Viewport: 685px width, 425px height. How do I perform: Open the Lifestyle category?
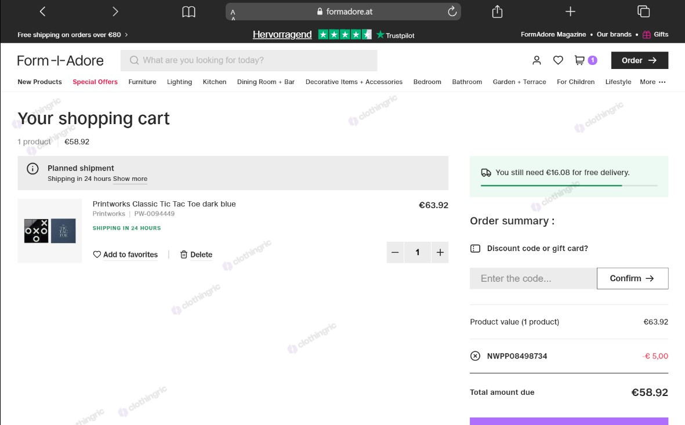(x=618, y=82)
